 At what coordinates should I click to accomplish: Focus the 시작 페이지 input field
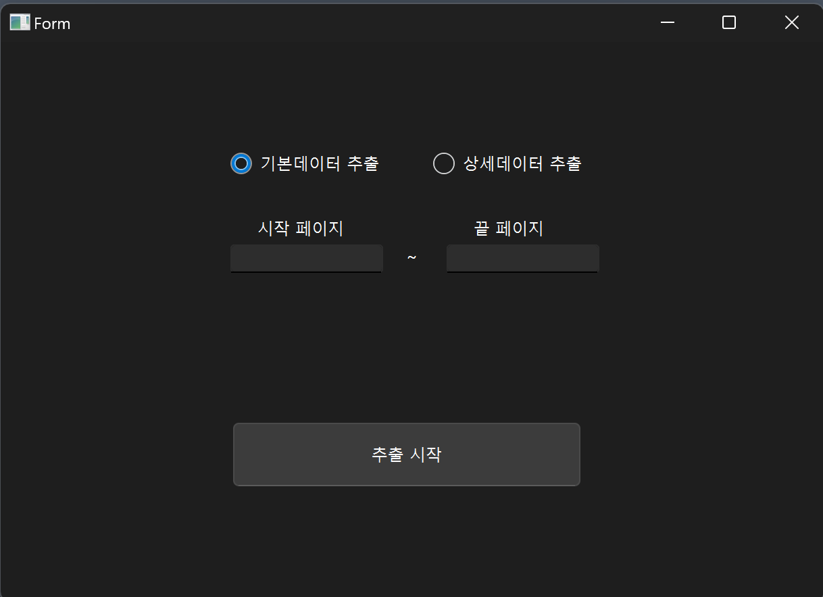(x=306, y=258)
